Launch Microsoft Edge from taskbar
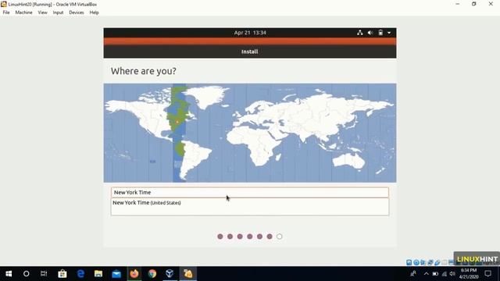 click(80, 274)
